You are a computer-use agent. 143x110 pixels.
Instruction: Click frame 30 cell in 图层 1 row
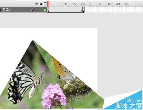click(100, 10)
